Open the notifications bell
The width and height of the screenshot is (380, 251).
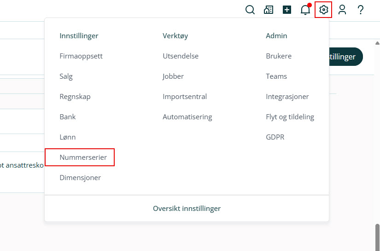pos(305,10)
